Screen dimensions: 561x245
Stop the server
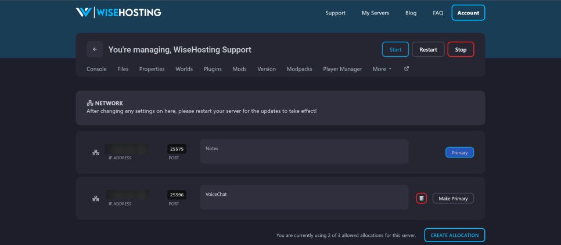[461, 50]
